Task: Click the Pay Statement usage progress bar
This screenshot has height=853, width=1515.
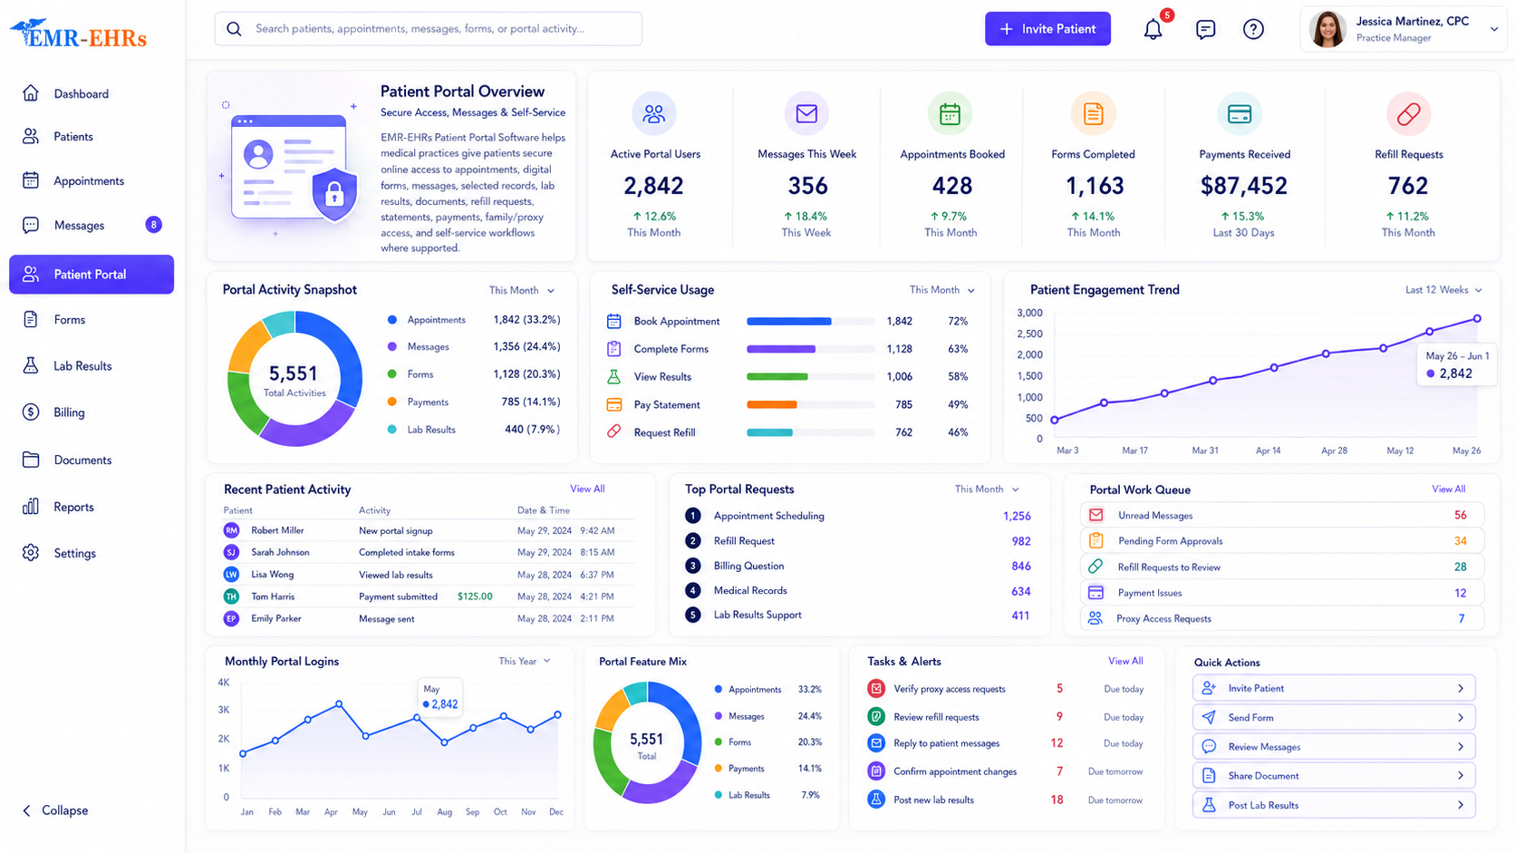Action: [811, 405]
